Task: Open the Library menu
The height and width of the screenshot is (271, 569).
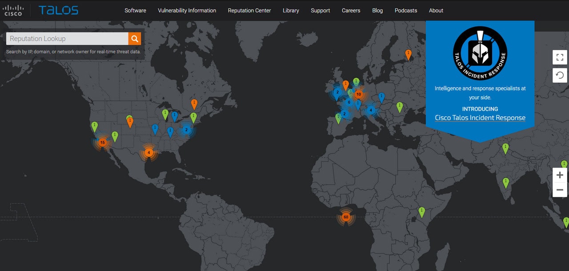Action: (x=291, y=10)
